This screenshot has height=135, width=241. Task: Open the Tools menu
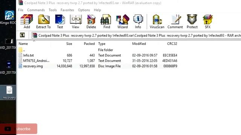[53, 10]
